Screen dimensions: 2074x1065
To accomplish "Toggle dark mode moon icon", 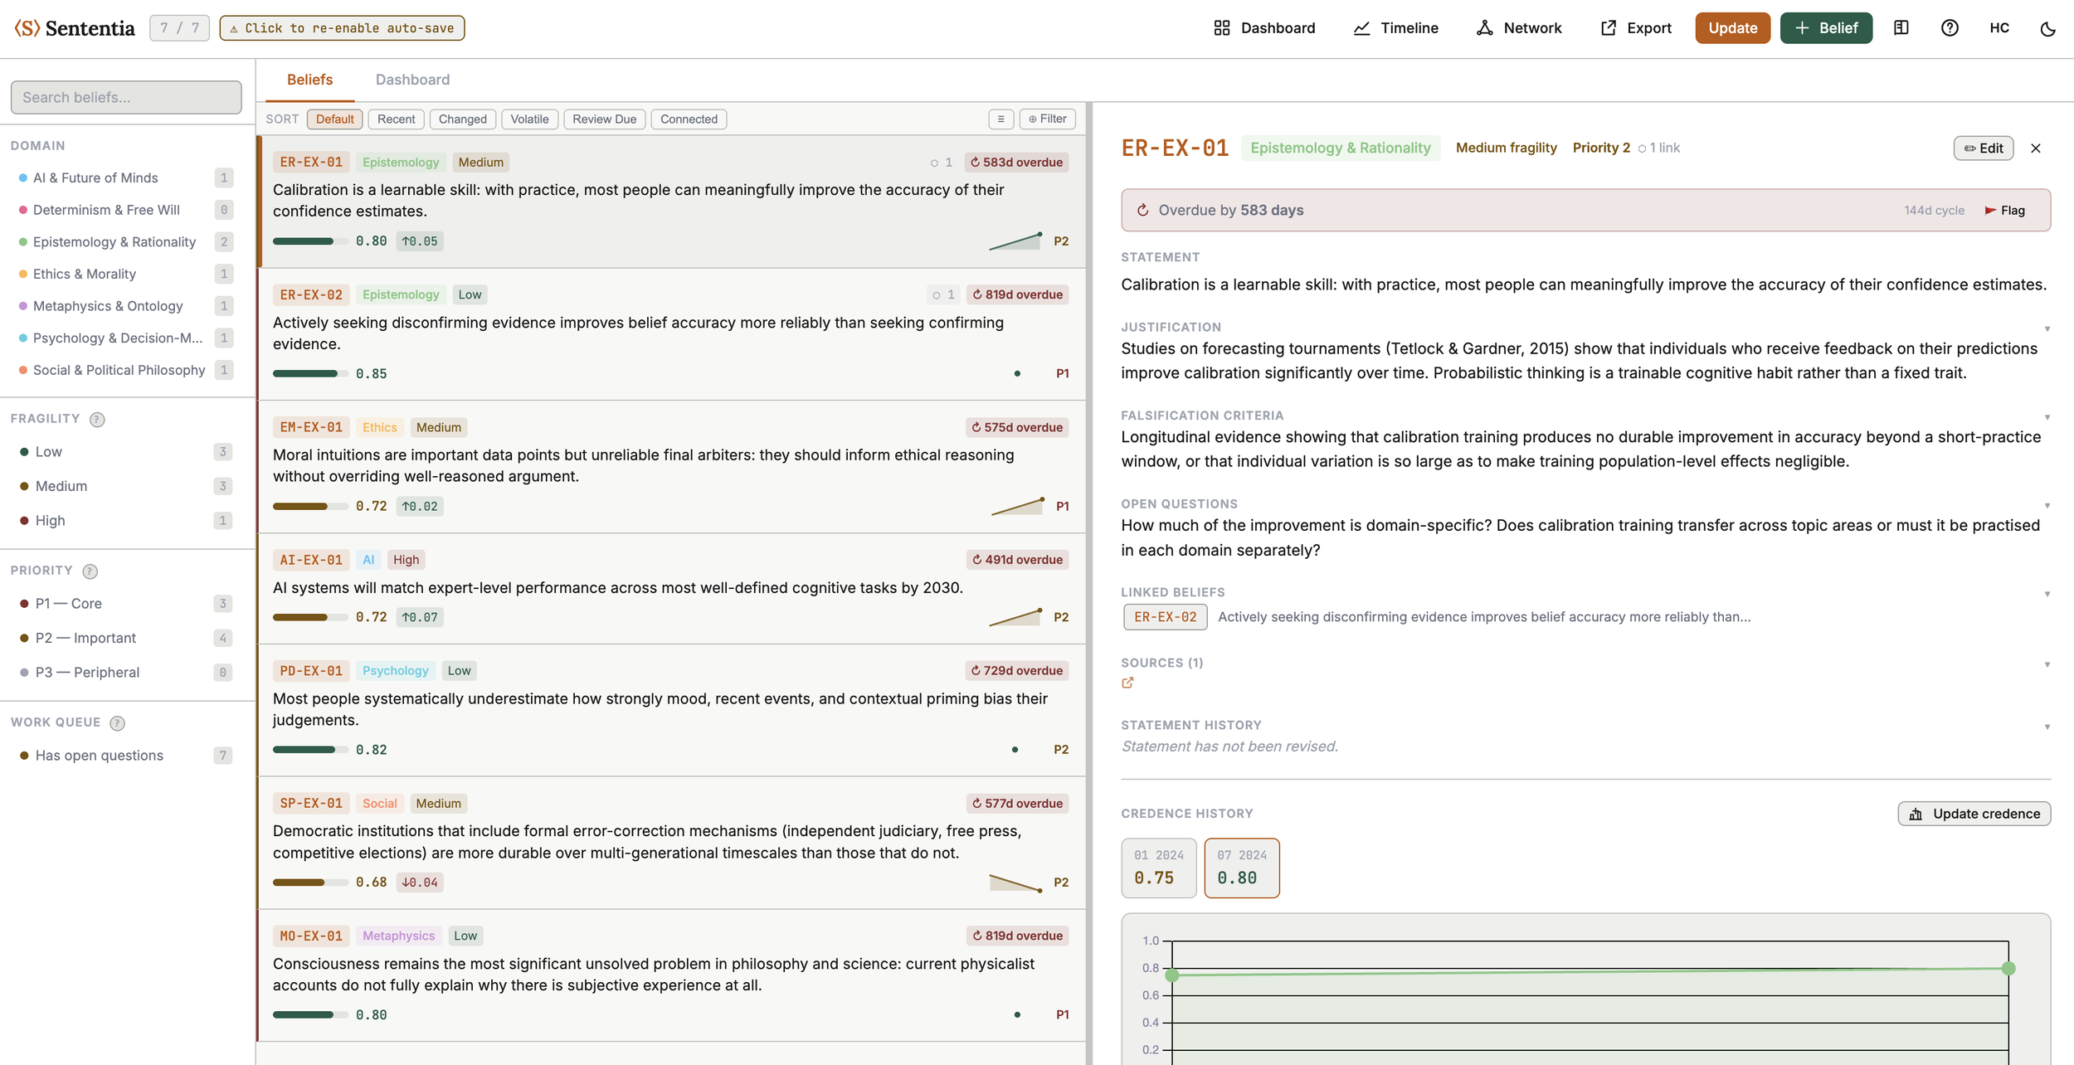I will 2047,28.
